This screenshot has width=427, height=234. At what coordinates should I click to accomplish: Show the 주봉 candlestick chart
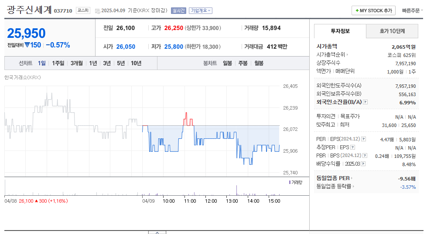[x=243, y=63]
